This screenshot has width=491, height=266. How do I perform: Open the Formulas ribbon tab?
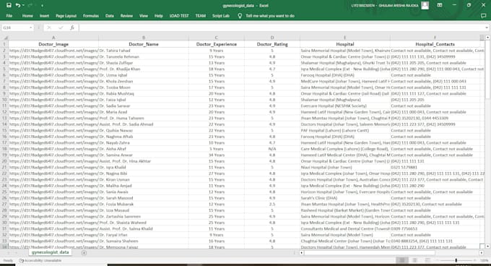pyautogui.click(x=91, y=16)
